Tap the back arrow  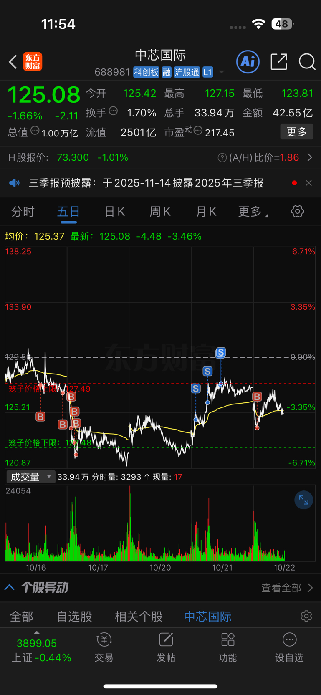(13, 62)
